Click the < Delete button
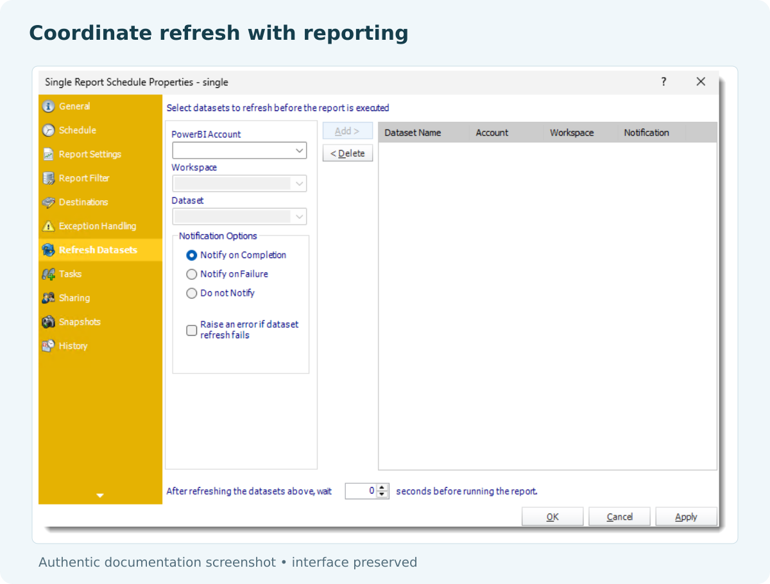Viewport: 770px width, 584px height. click(x=347, y=153)
